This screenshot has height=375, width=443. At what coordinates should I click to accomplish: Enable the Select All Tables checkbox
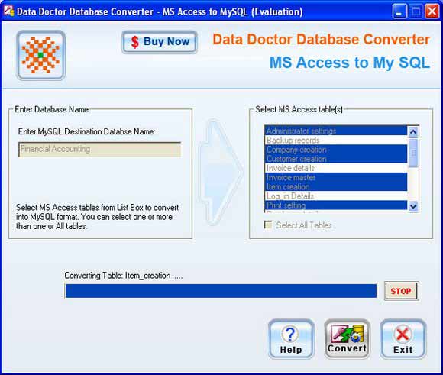(x=268, y=225)
